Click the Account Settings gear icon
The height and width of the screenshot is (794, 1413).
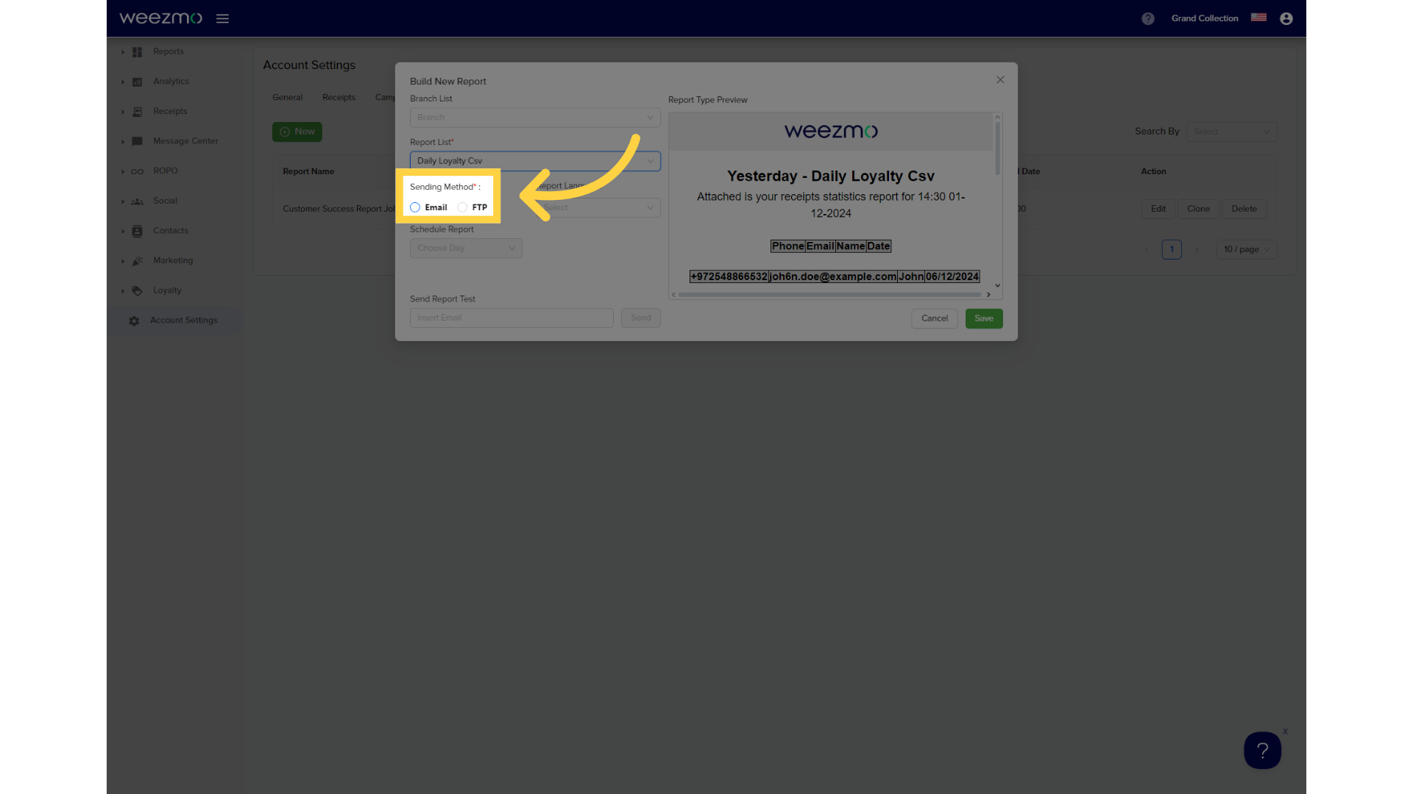(134, 320)
